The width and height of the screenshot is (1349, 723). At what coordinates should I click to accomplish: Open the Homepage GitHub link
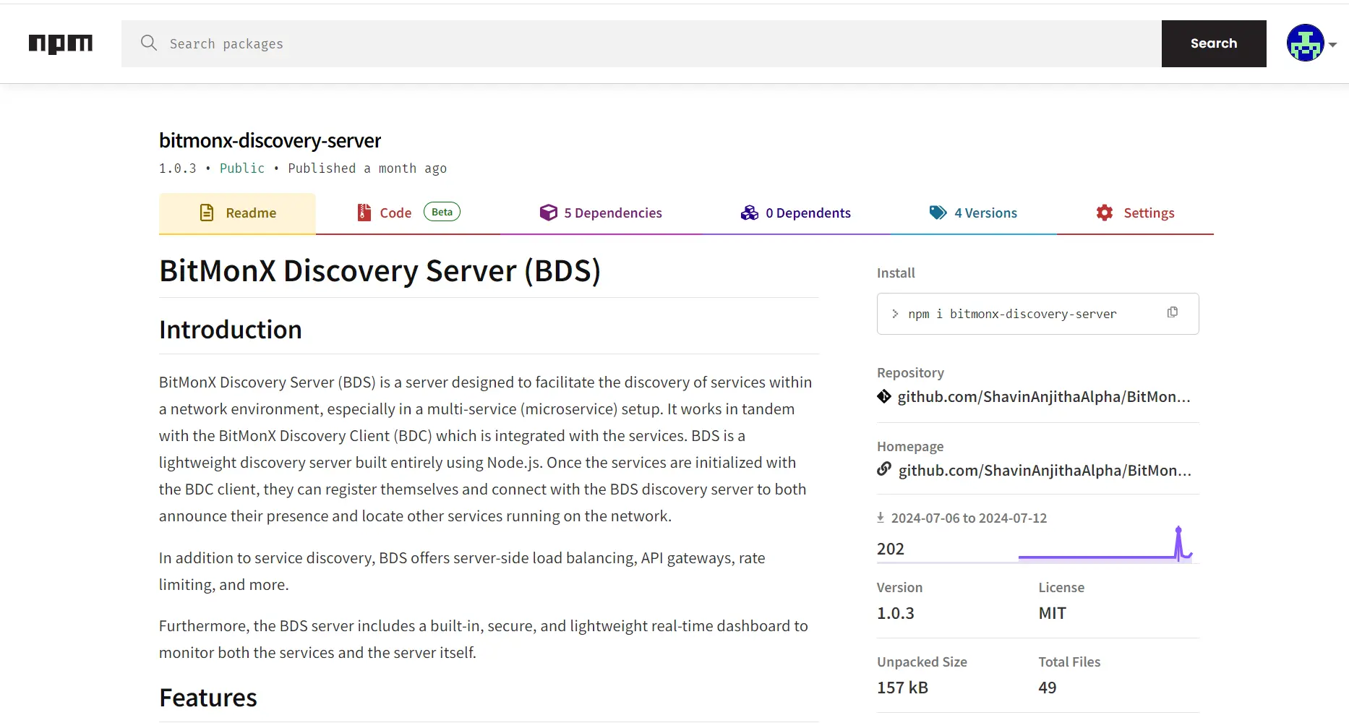(x=1045, y=471)
